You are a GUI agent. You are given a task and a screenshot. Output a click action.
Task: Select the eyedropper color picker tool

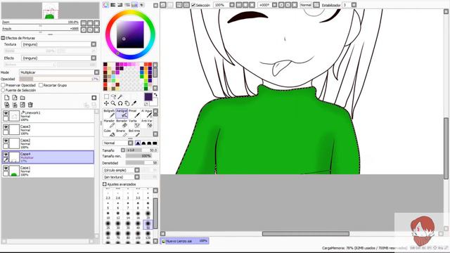[134, 103]
